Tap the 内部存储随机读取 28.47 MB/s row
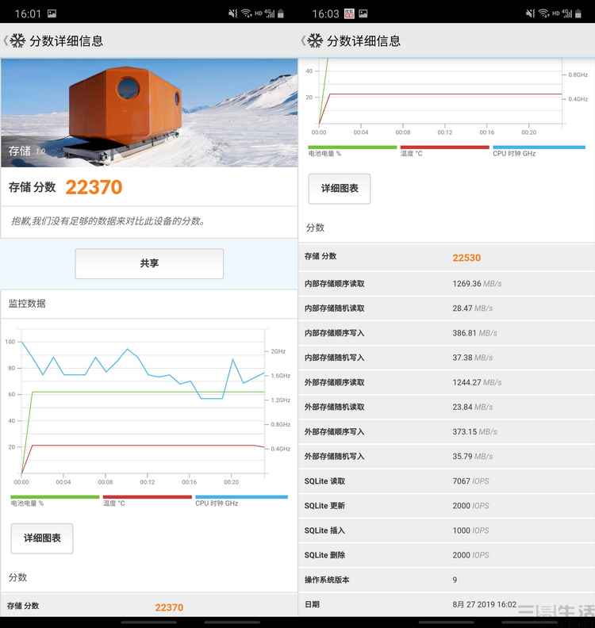The width and height of the screenshot is (595, 628). [447, 308]
